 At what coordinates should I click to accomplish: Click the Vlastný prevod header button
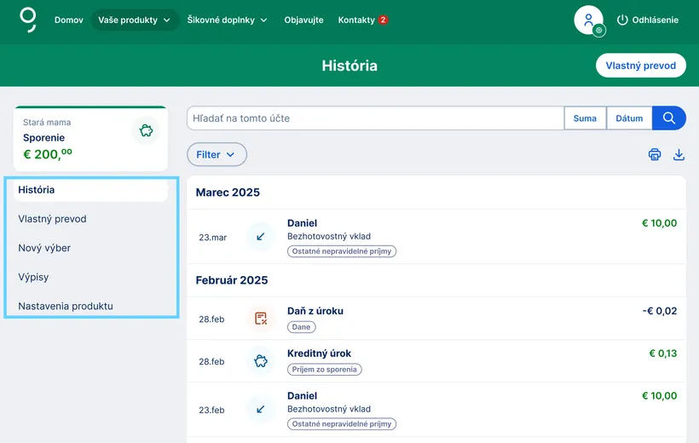[x=640, y=66]
